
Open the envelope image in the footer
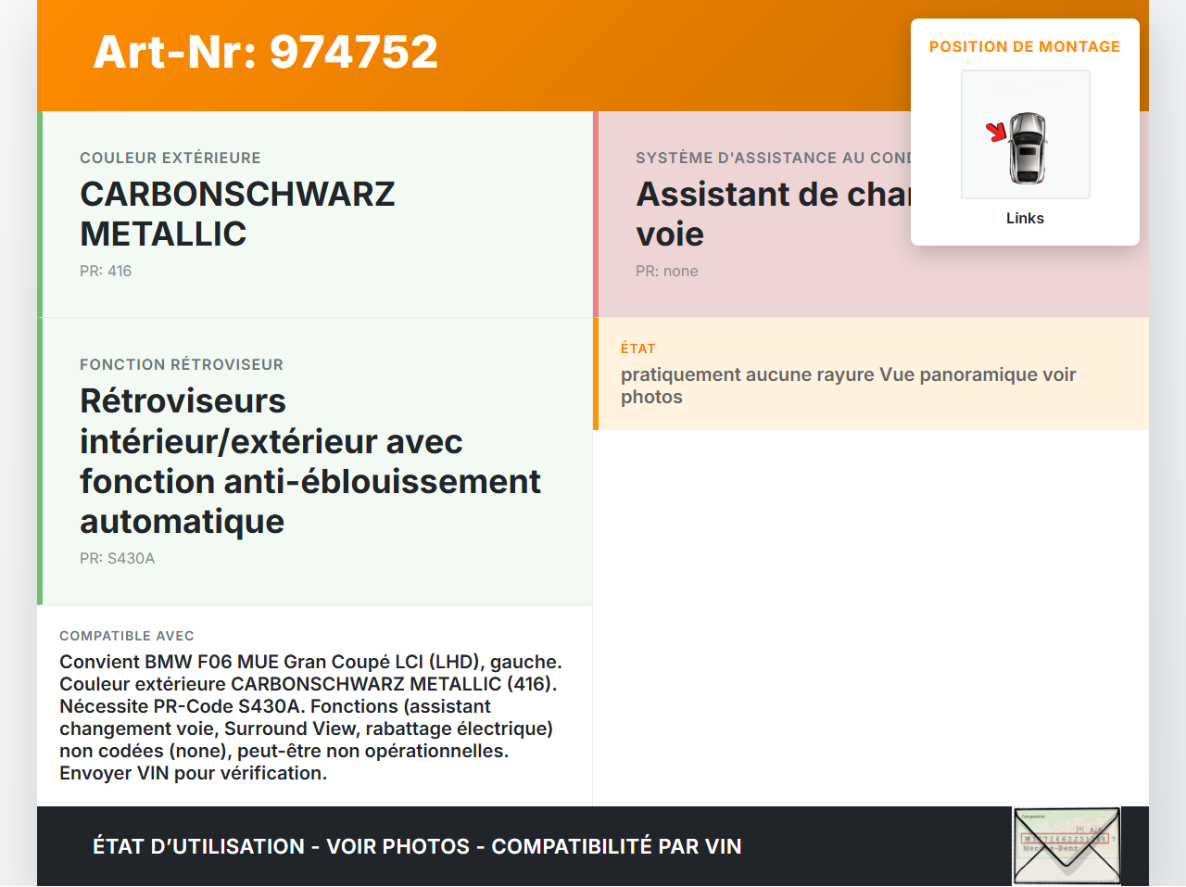(1066, 845)
